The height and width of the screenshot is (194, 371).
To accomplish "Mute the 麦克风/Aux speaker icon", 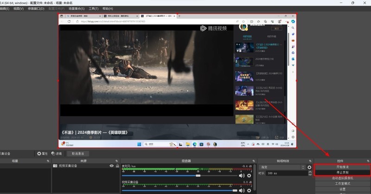I will coord(242,175).
